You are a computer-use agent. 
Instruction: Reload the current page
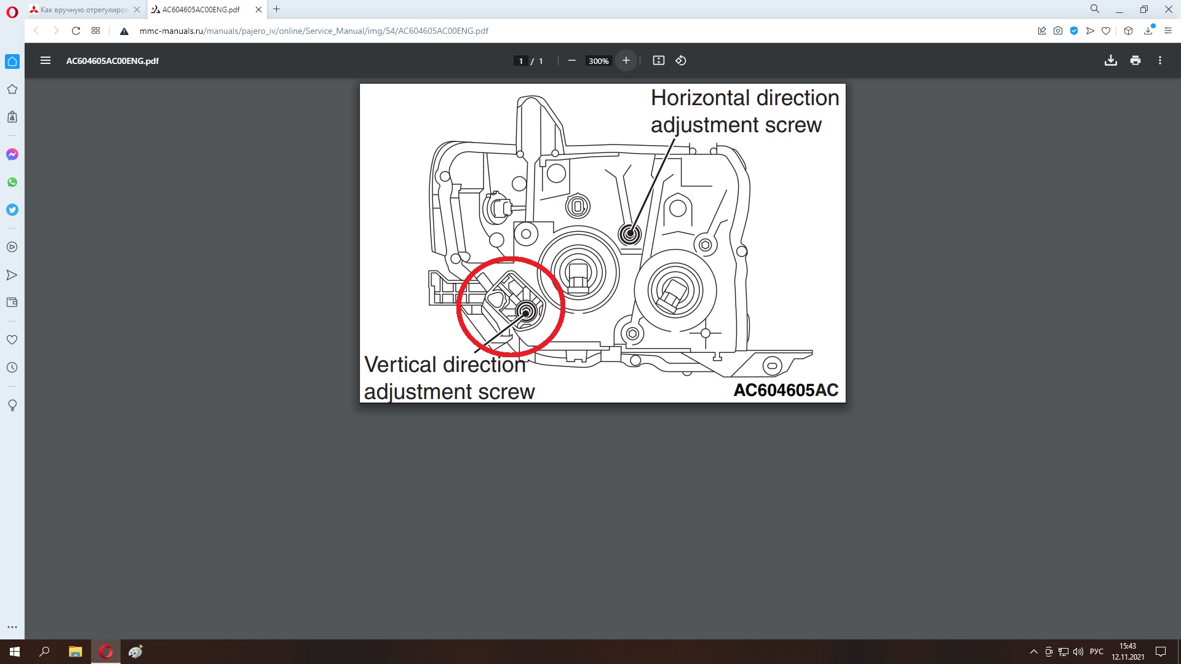[x=76, y=31]
